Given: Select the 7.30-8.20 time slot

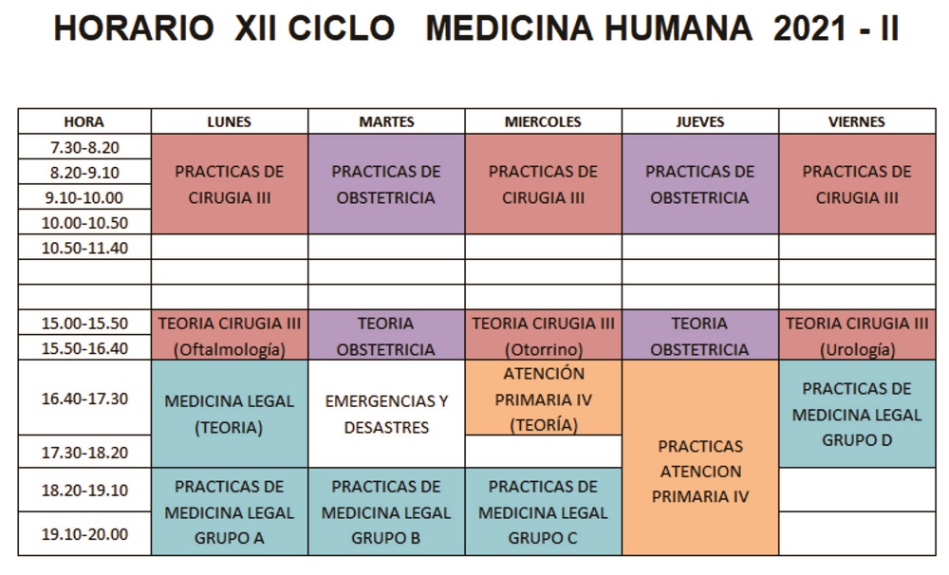Looking at the screenshot, I should coord(84,147).
